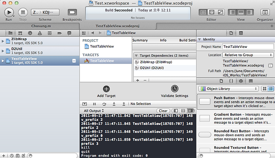
Task: Hide the debug area
Action: pyautogui.click(x=84, y=104)
